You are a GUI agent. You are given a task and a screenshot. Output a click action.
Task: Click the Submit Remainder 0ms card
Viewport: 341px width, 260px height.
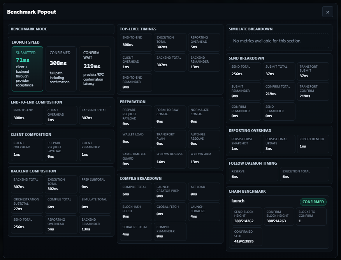[x=245, y=91]
